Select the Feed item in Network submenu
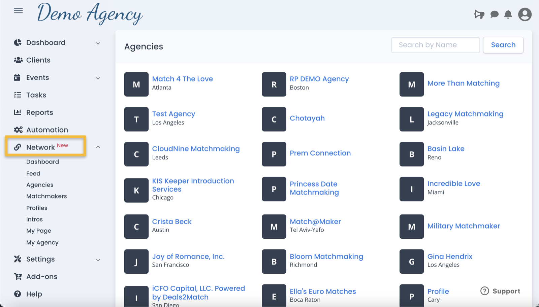This screenshot has height=307, width=539. tap(33, 173)
